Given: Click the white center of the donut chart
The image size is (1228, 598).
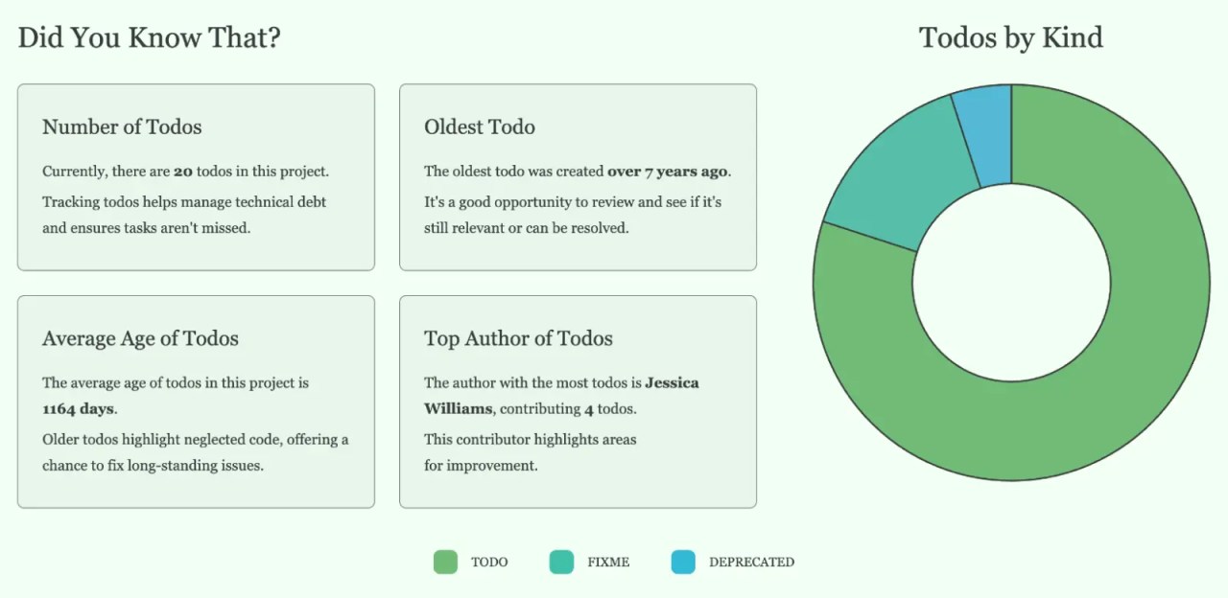Looking at the screenshot, I should click(x=1011, y=283).
